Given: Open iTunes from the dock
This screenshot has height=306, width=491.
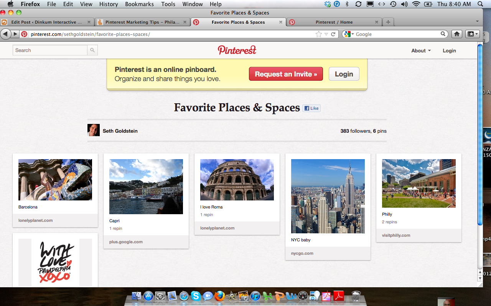Looking at the screenshot, I should (255, 296).
